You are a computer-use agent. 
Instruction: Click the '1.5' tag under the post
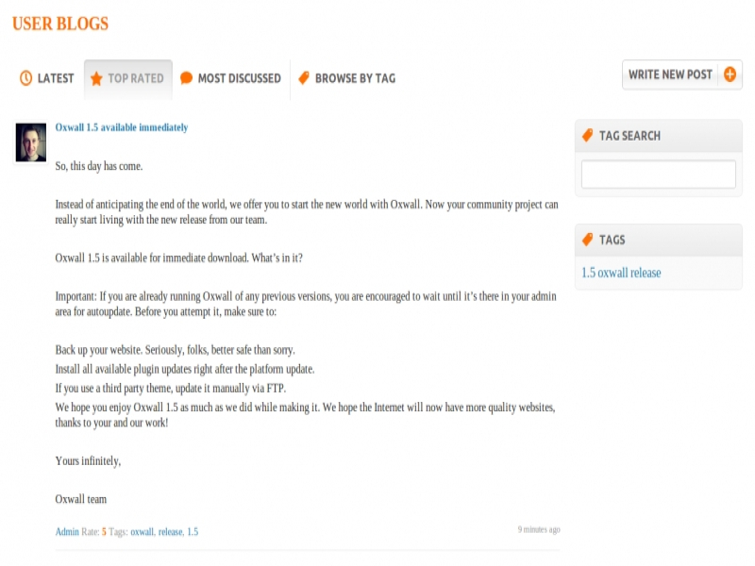coord(193,532)
